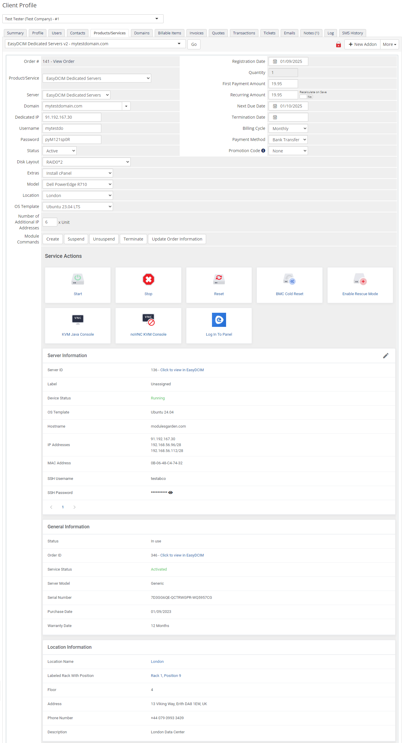Click the Recurring Amount input field
404x743 pixels.
283,95
